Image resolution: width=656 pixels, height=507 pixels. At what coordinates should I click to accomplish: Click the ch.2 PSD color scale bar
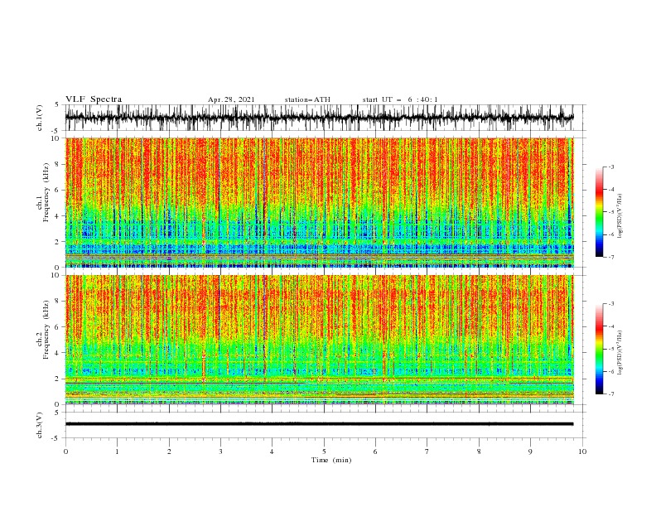click(599, 349)
